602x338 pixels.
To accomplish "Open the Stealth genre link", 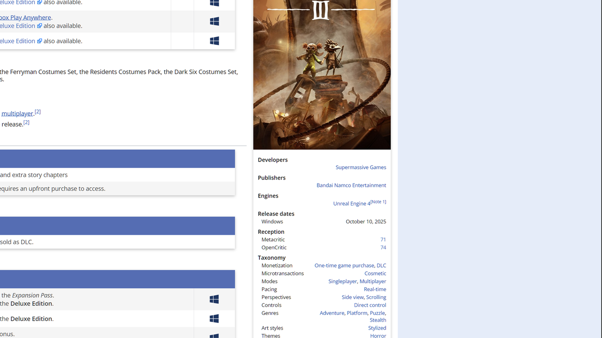I will (378, 320).
